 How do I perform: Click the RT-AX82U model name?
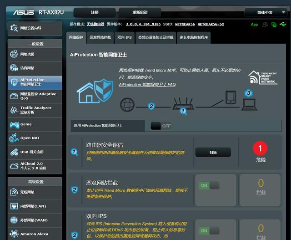point(51,12)
